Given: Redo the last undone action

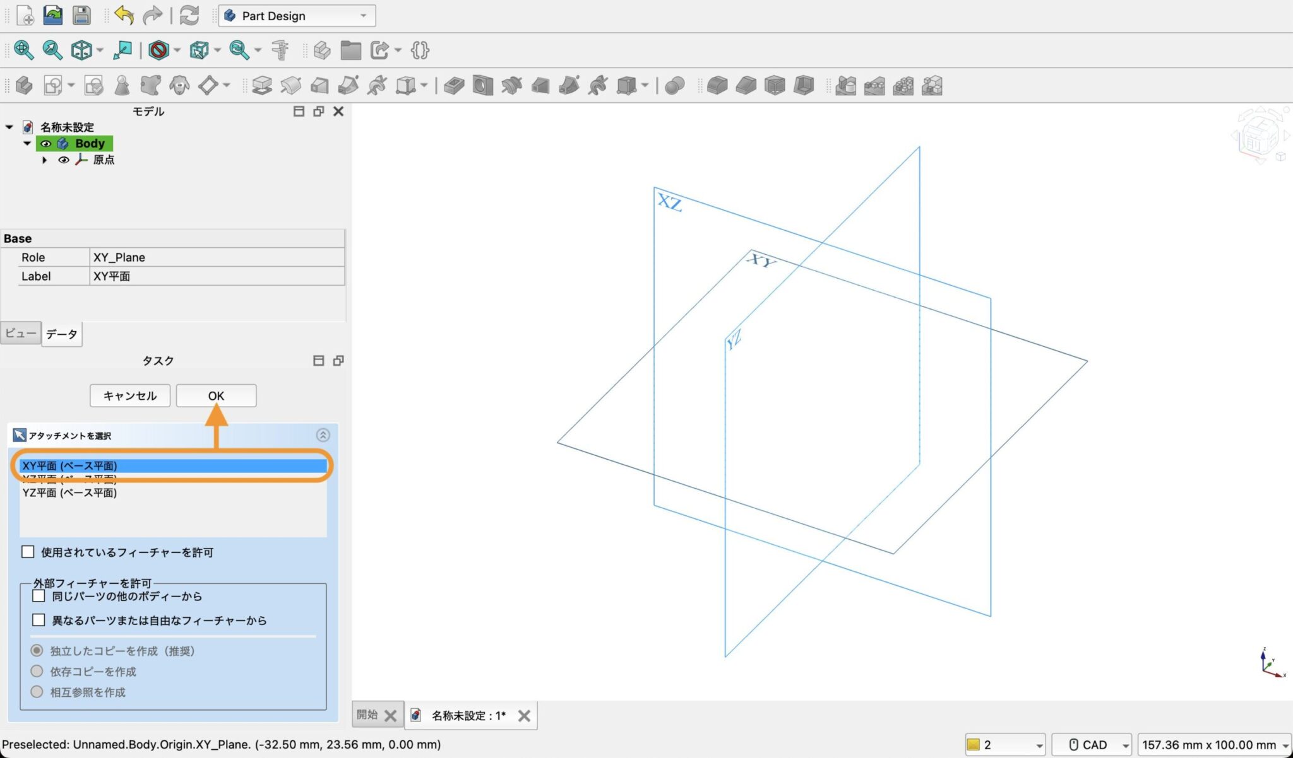Looking at the screenshot, I should (x=153, y=15).
